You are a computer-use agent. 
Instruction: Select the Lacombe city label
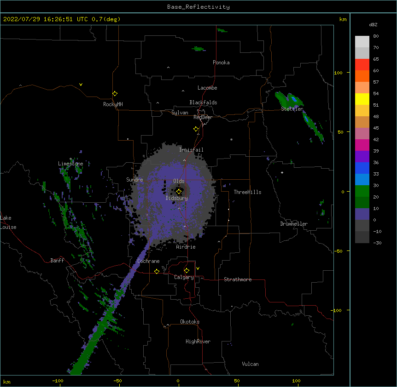click(x=207, y=88)
